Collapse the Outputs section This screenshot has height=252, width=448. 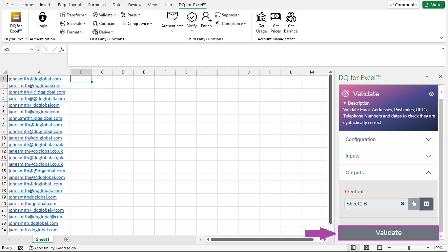tap(388, 173)
